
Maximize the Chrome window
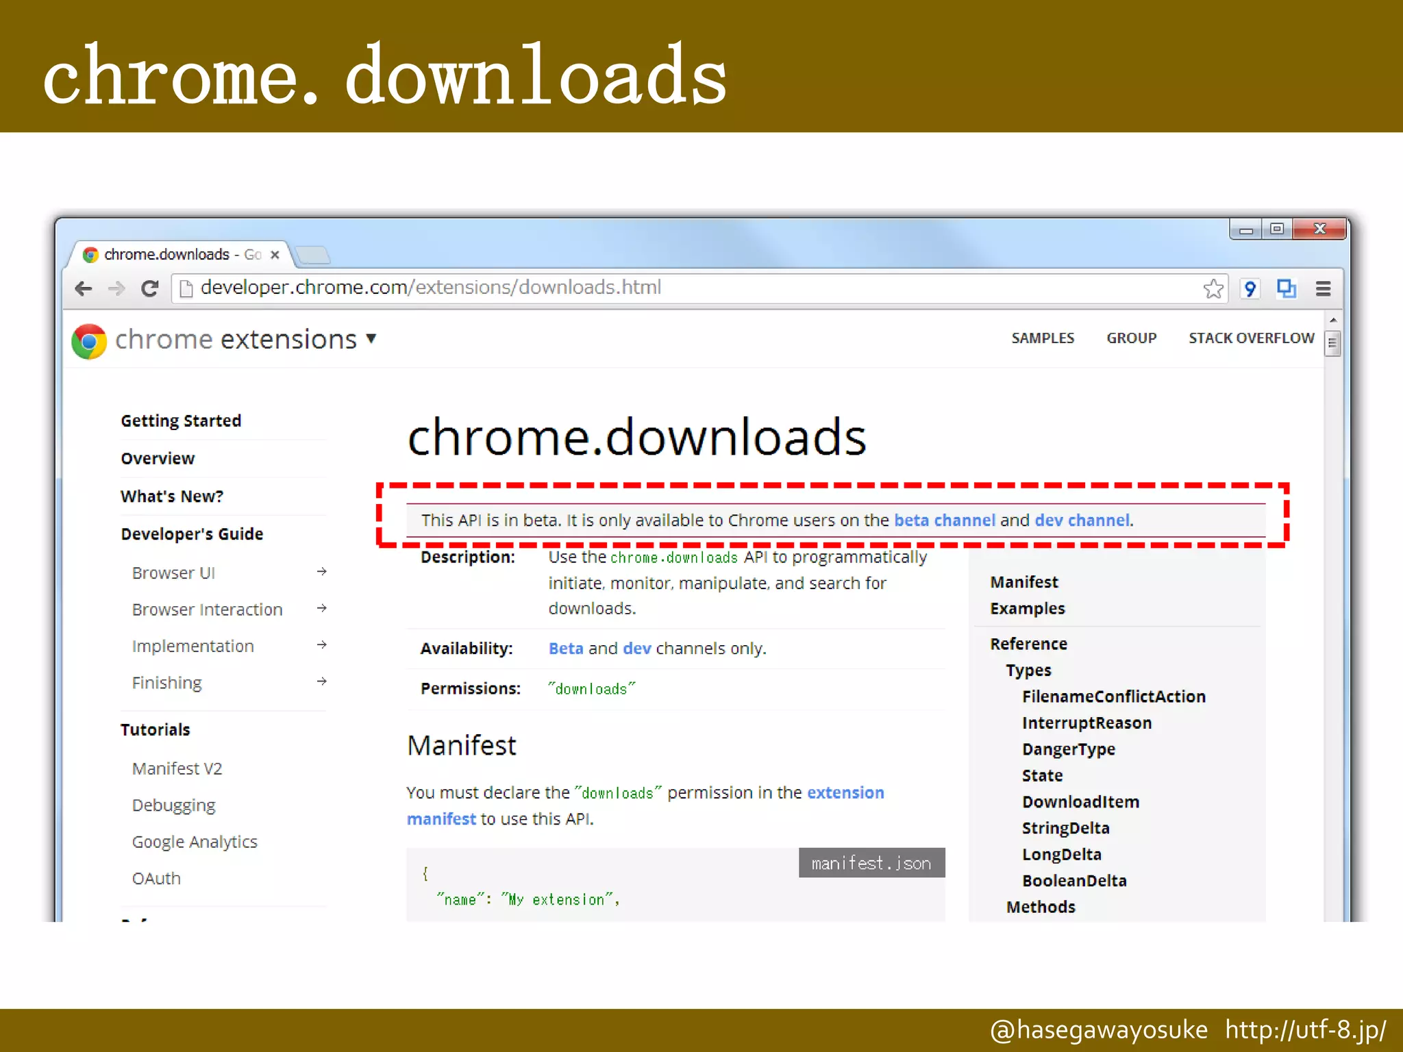[1277, 229]
